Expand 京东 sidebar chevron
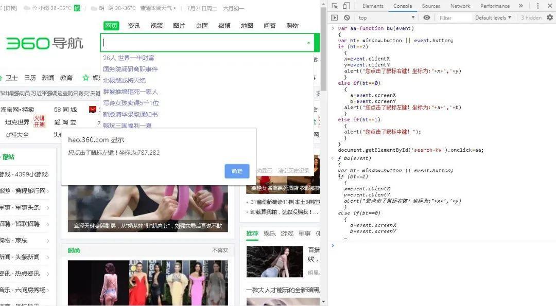556x306 pixels. click(48, 241)
